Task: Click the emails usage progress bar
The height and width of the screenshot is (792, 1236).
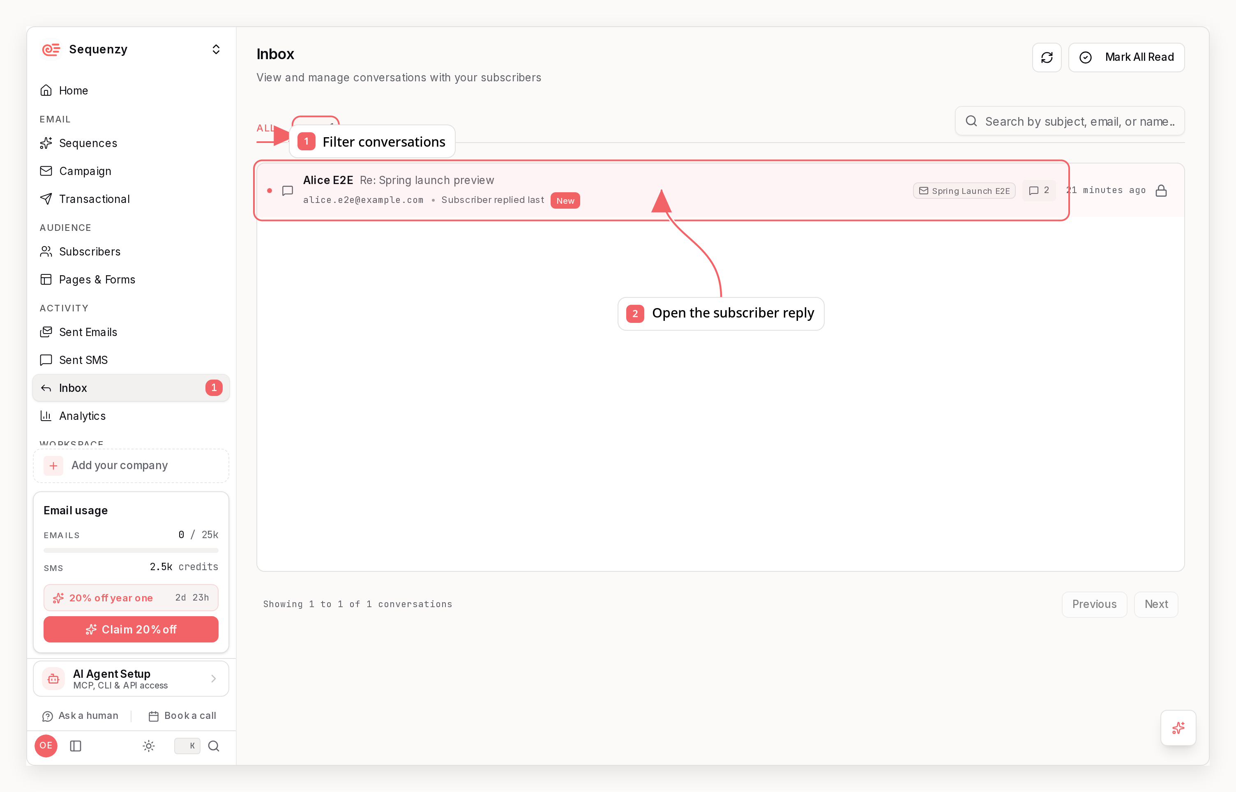Action: click(131, 550)
